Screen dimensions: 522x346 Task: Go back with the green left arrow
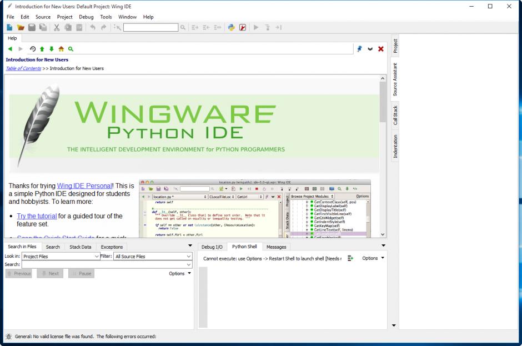(10, 49)
